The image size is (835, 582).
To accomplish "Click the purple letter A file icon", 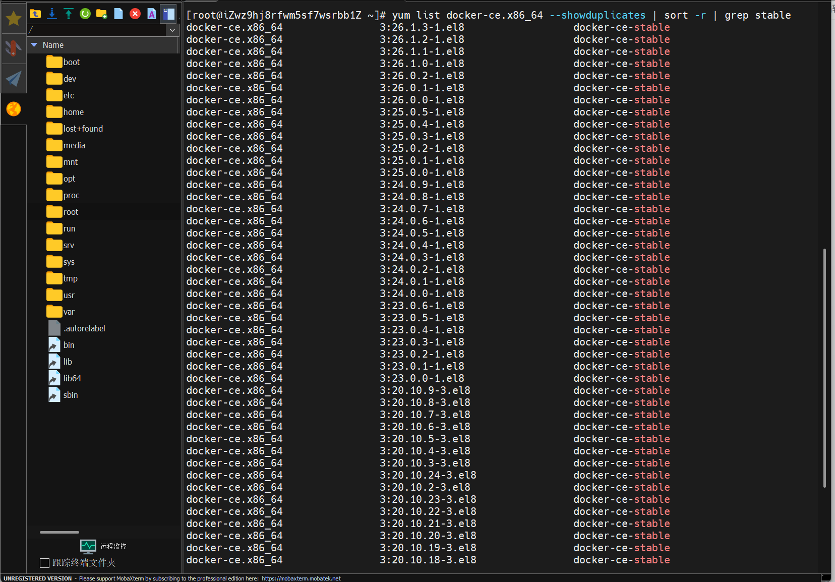I will [x=152, y=14].
